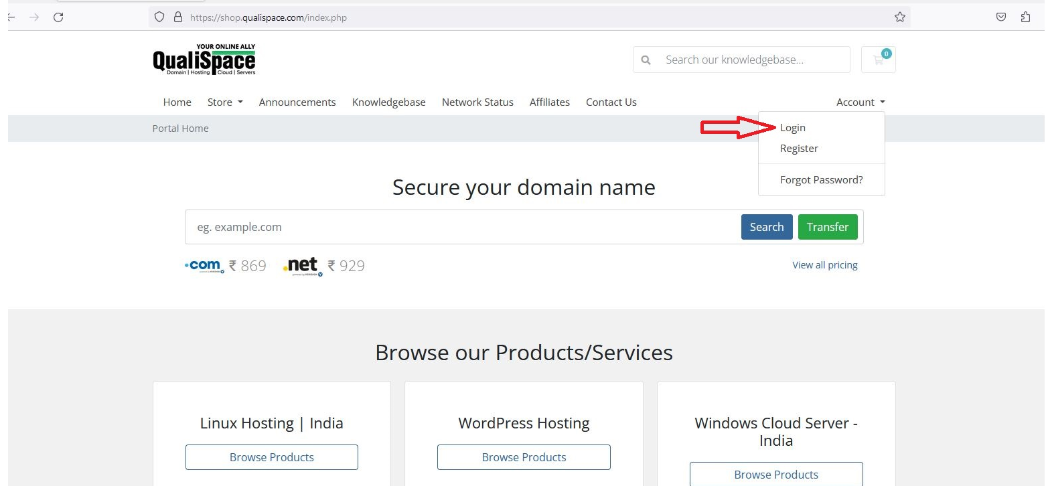Open the Affiliates menu item
Viewport: 1046px width, 486px height.
tap(549, 102)
